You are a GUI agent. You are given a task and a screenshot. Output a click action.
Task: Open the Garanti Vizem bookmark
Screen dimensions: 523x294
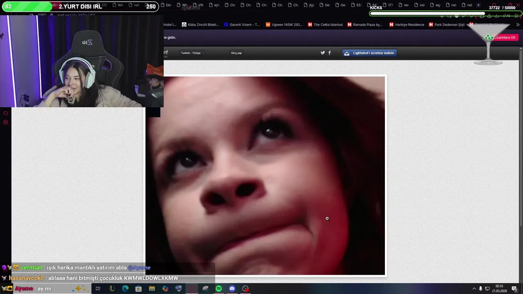pyautogui.click(x=242, y=24)
